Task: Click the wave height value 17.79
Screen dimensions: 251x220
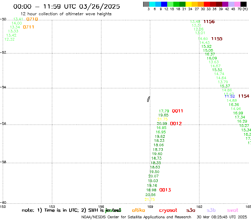Action: tap(164, 111)
